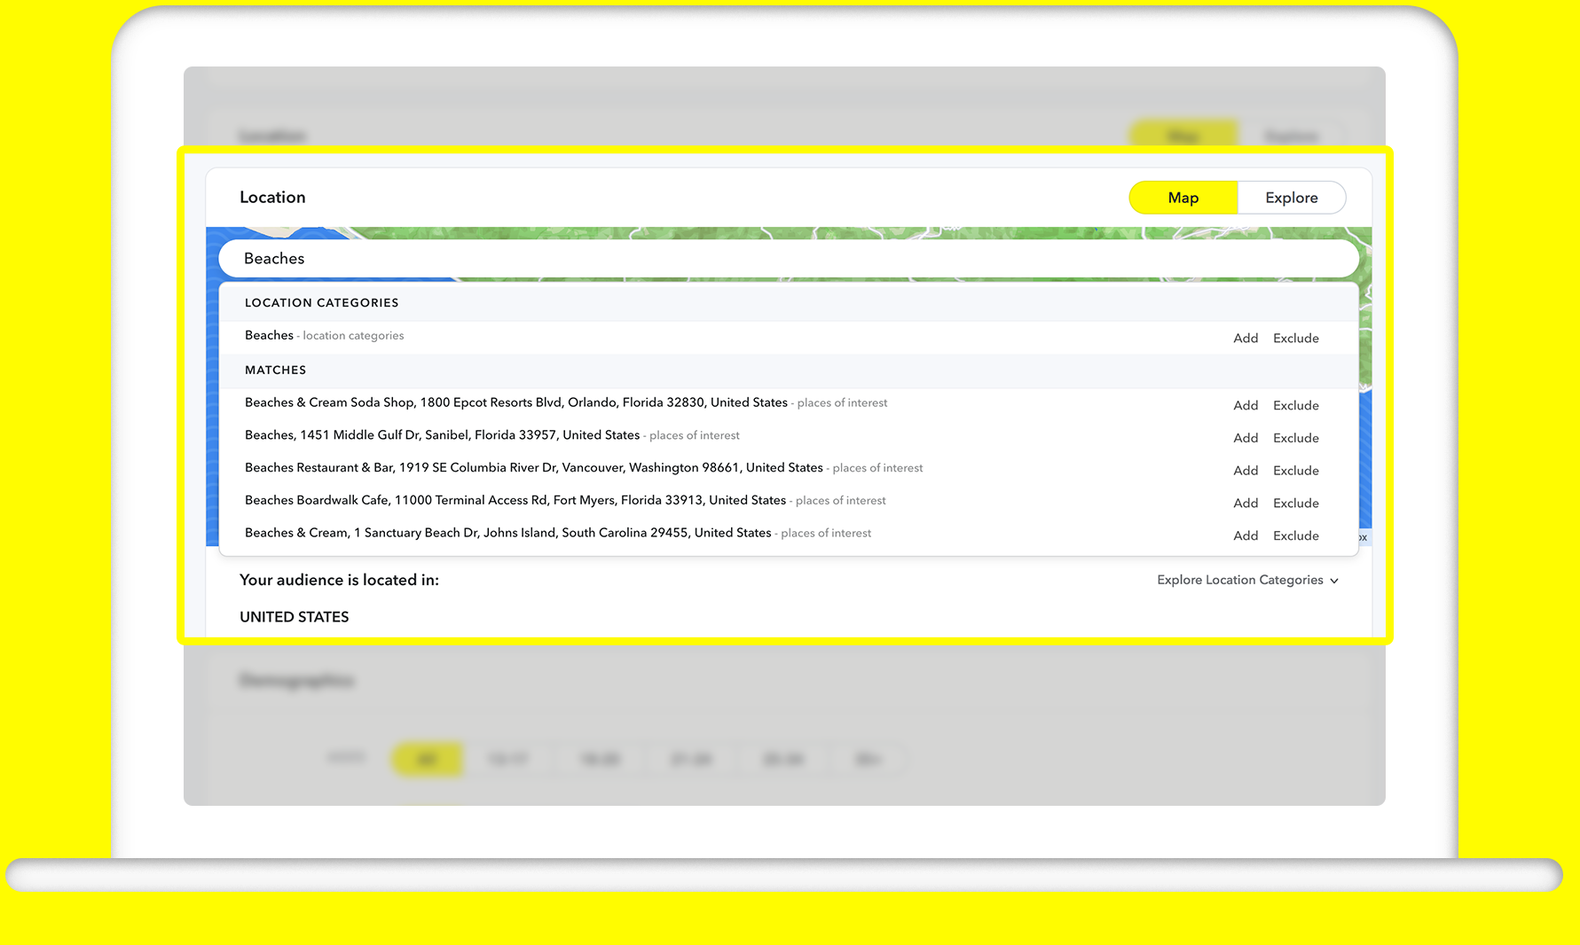Add the Beaches location category
The width and height of the screenshot is (1580, 945).
click(1246, 338)
